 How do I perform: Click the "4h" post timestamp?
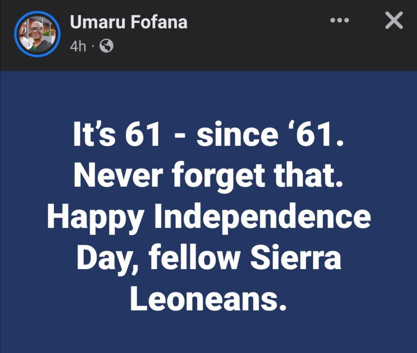coord(78,47)
